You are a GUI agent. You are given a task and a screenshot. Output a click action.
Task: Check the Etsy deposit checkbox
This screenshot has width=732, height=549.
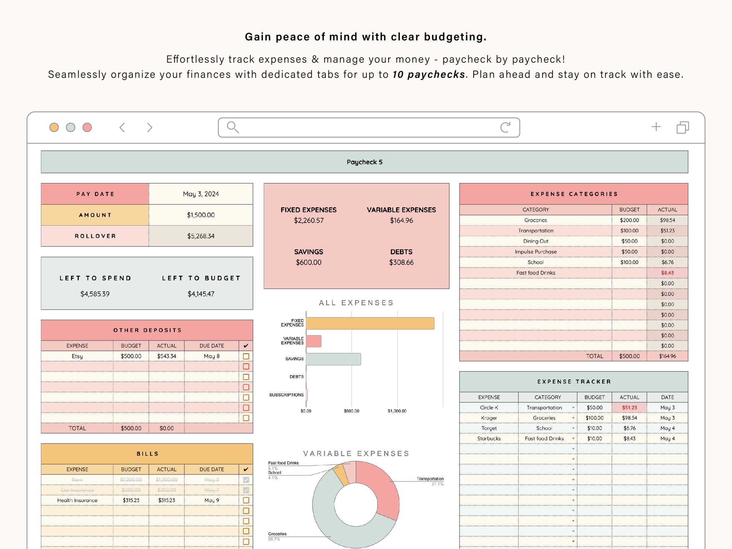point(246,356)
